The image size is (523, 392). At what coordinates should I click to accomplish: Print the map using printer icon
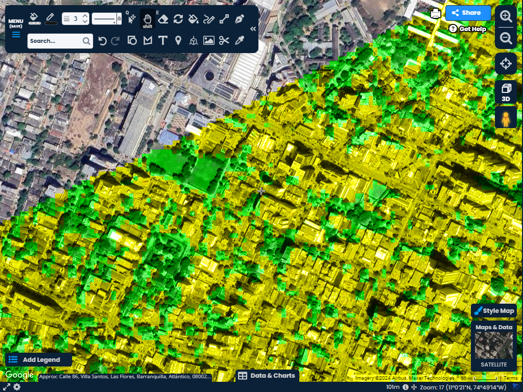coord(436,14)
